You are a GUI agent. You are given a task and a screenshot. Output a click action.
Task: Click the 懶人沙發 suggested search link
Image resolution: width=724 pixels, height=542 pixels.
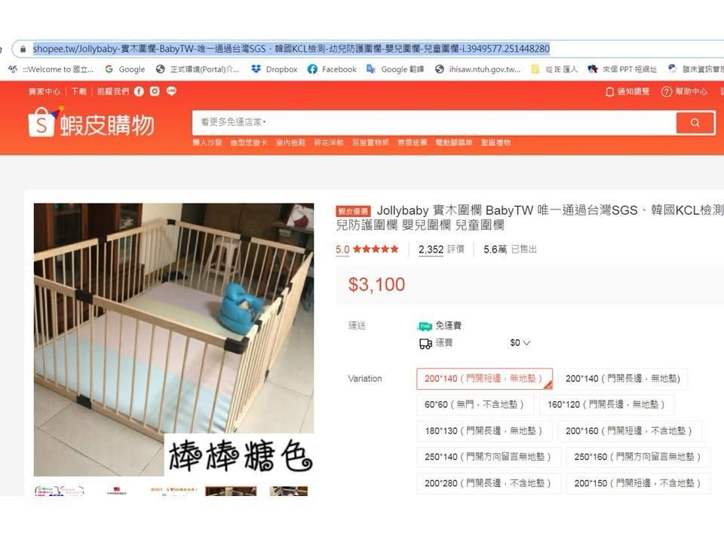pyautogui.click(x=207, y=142)
